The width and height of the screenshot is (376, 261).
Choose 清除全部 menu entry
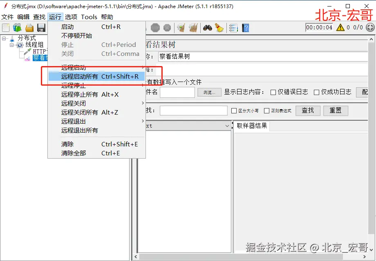tap(96, 153)
